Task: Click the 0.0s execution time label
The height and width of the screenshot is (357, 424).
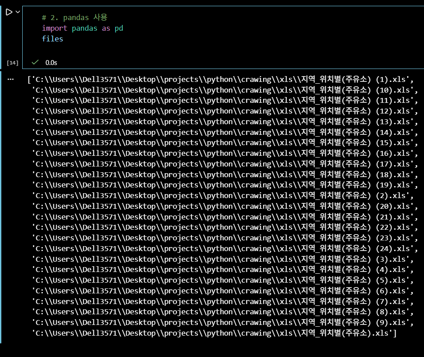Action: click(51, 63)
